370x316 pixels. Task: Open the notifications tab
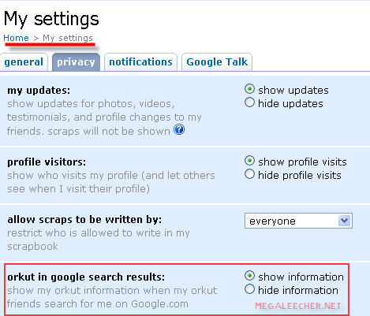(140, 62)
